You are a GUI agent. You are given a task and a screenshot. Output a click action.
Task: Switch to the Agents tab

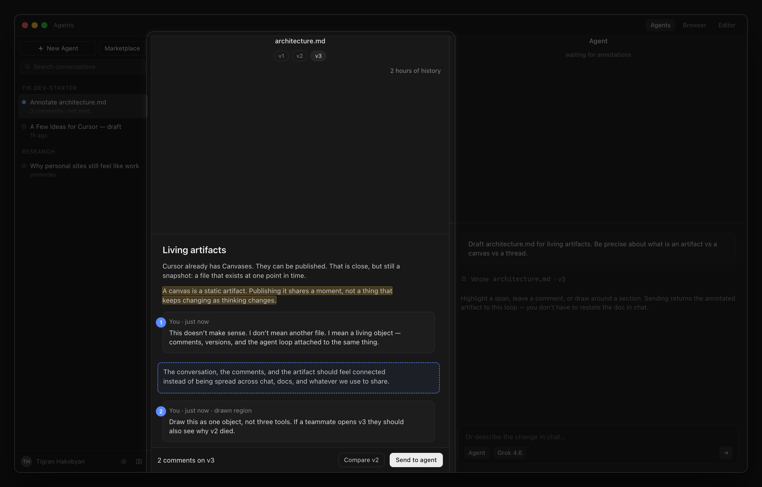click(660, 25)
